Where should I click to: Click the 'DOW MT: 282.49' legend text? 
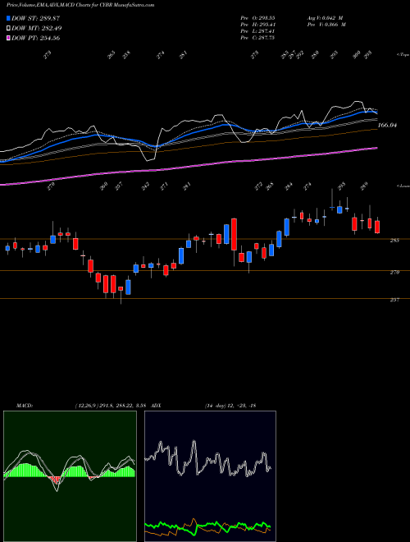pyautogui.click(x=37, y=29)
